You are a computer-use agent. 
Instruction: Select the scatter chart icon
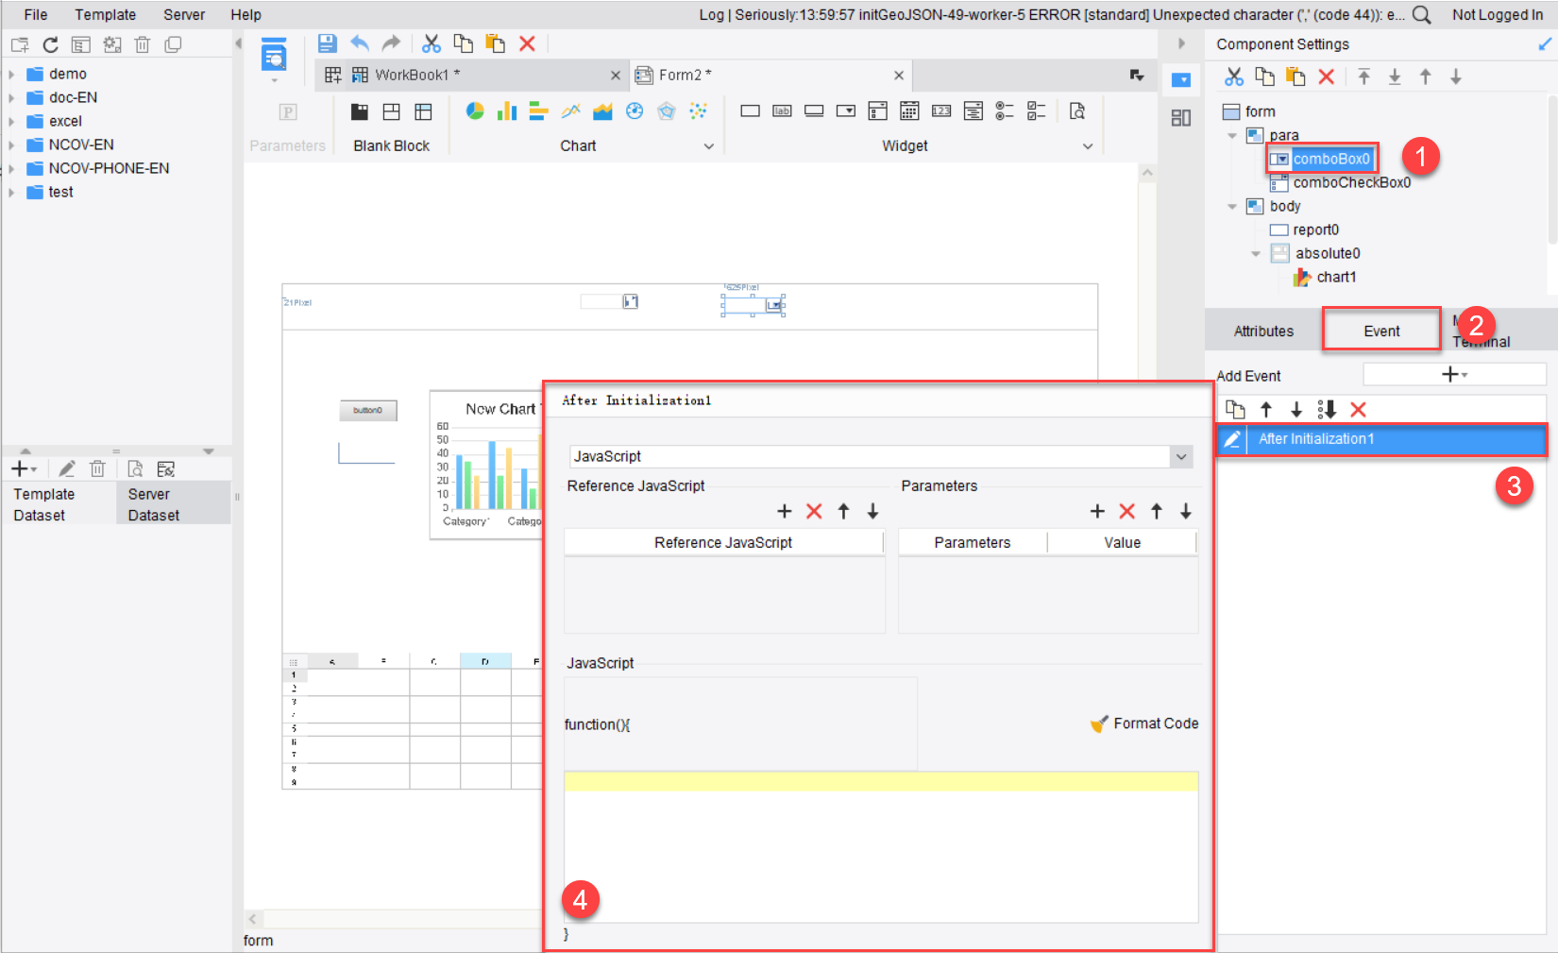pos(699,111)
